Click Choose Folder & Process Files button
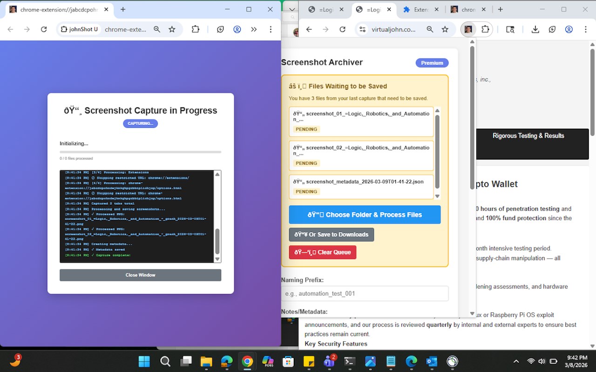The image size is (596, 372). [365, 215]
